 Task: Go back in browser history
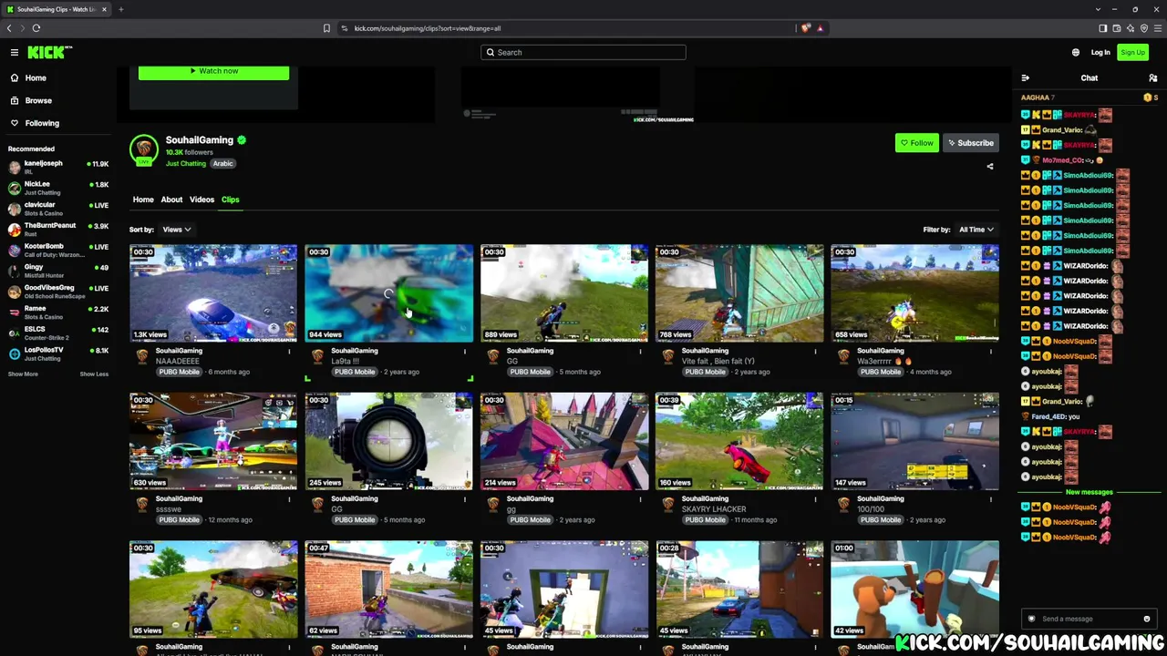[9, 28]
